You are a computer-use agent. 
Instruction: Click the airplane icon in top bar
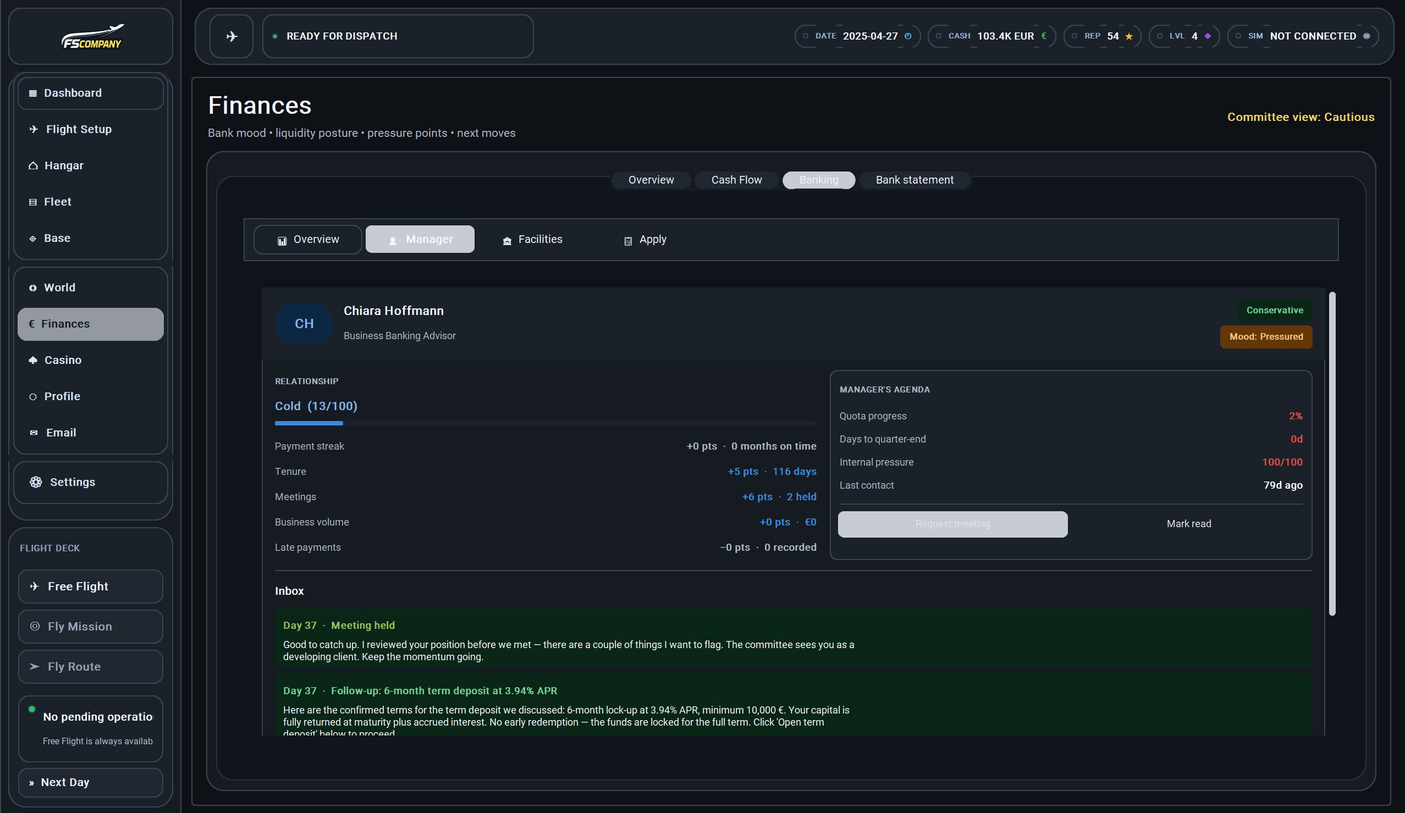tap(232, 36)
